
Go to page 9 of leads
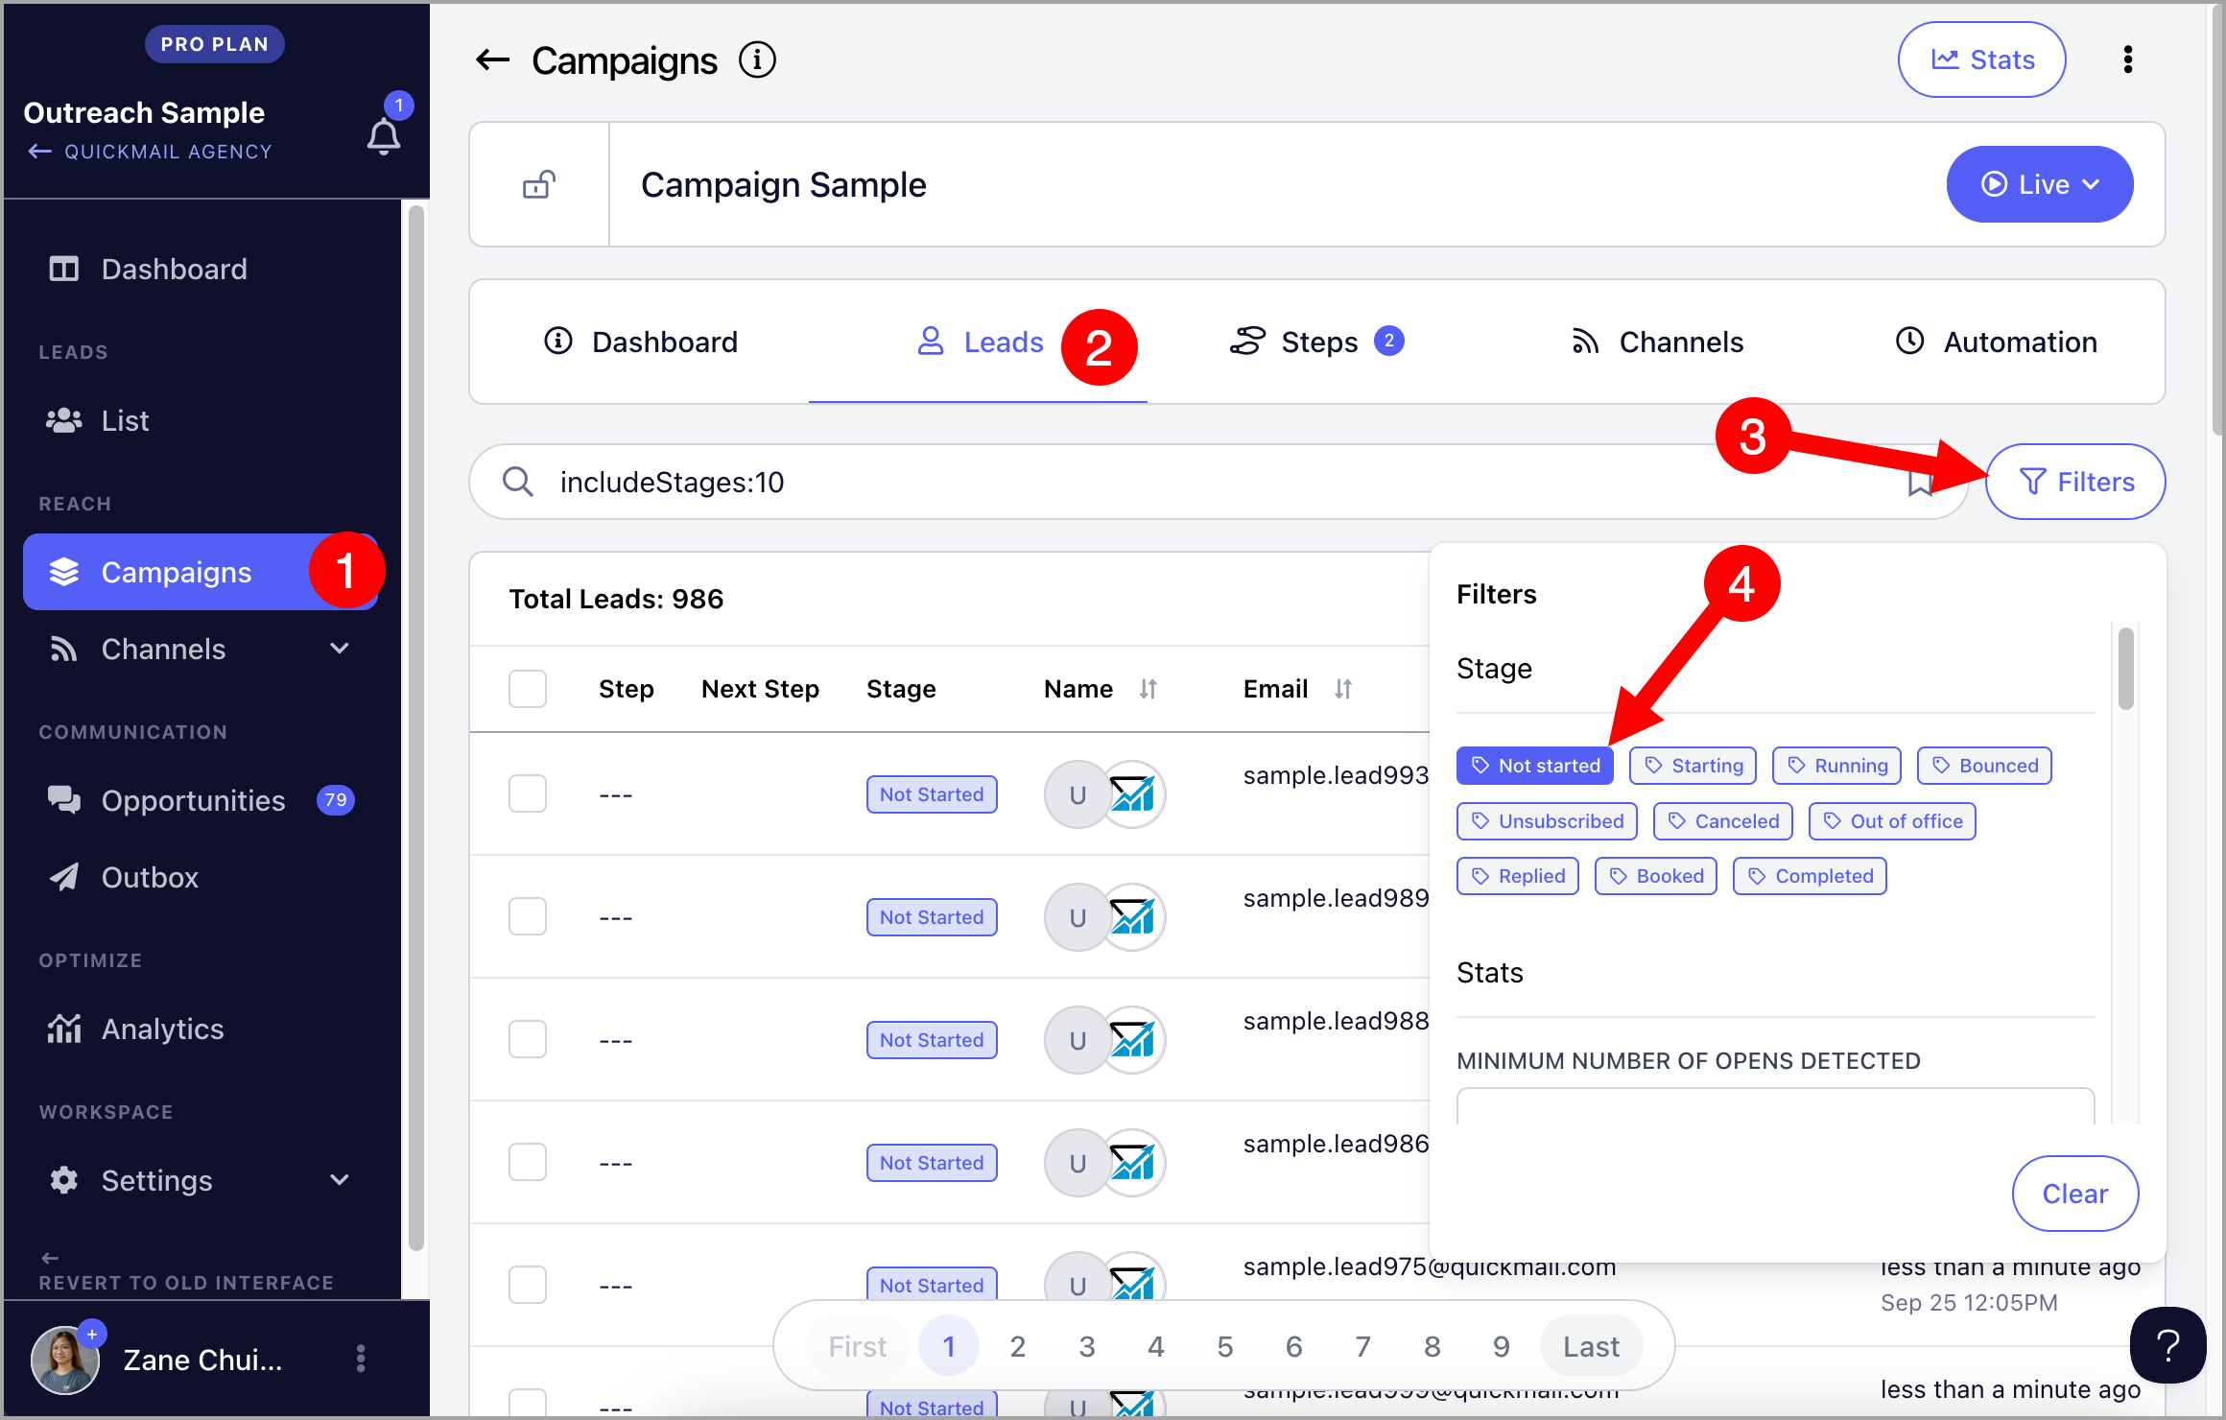1502,1346
